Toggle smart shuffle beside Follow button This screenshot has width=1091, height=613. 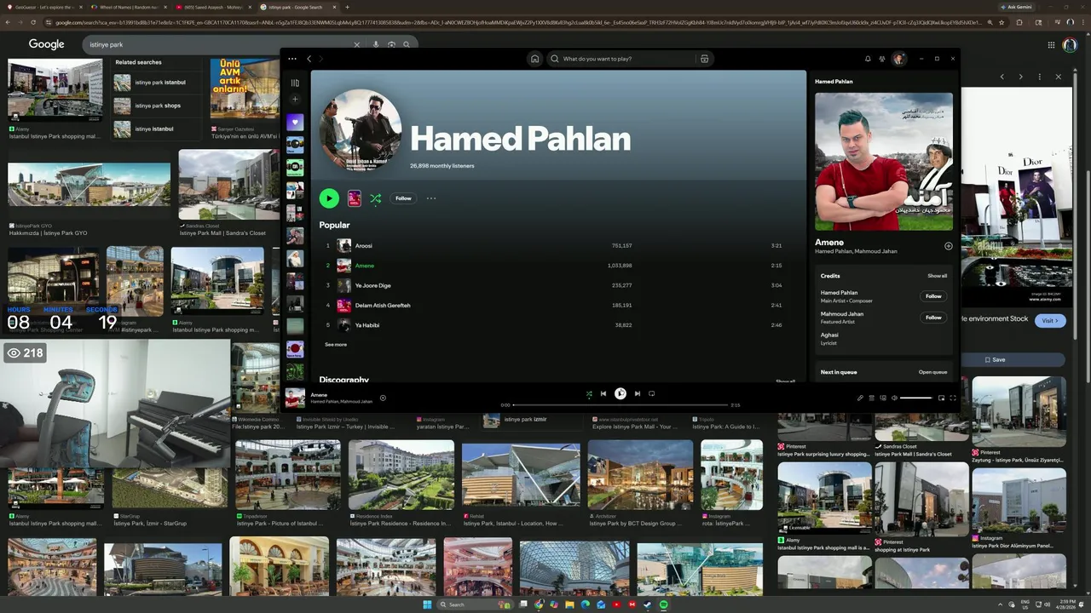[x=375, y=198]
